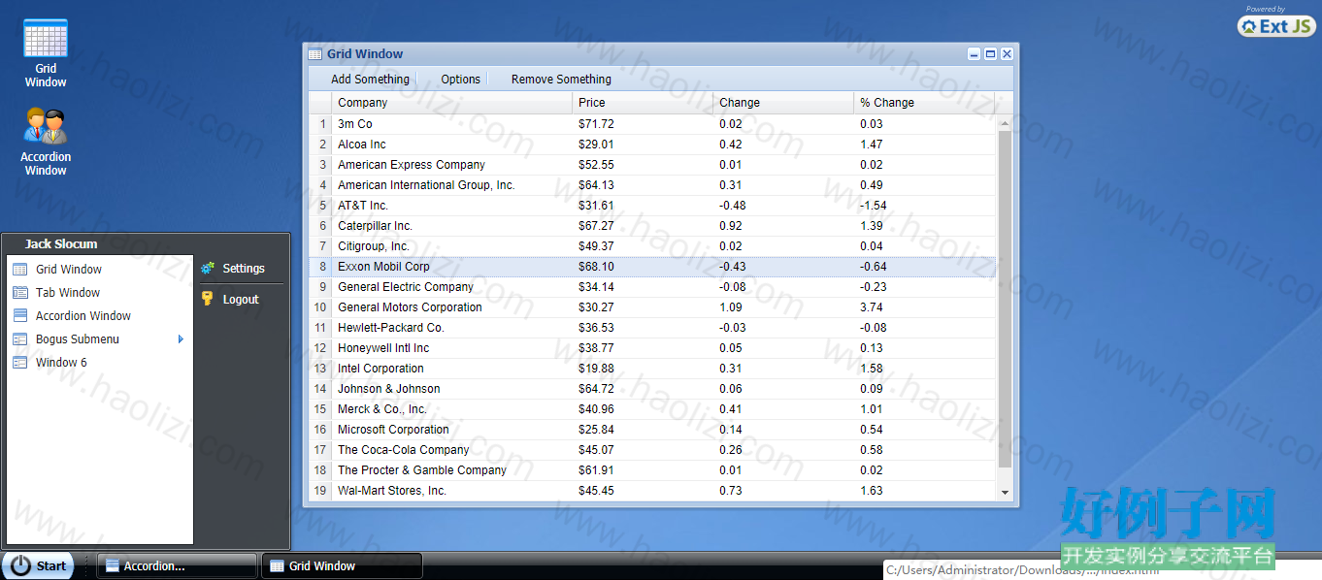1322x580 pixels.
Task: Click the Ext JS logo
Action: (1276, 26)
